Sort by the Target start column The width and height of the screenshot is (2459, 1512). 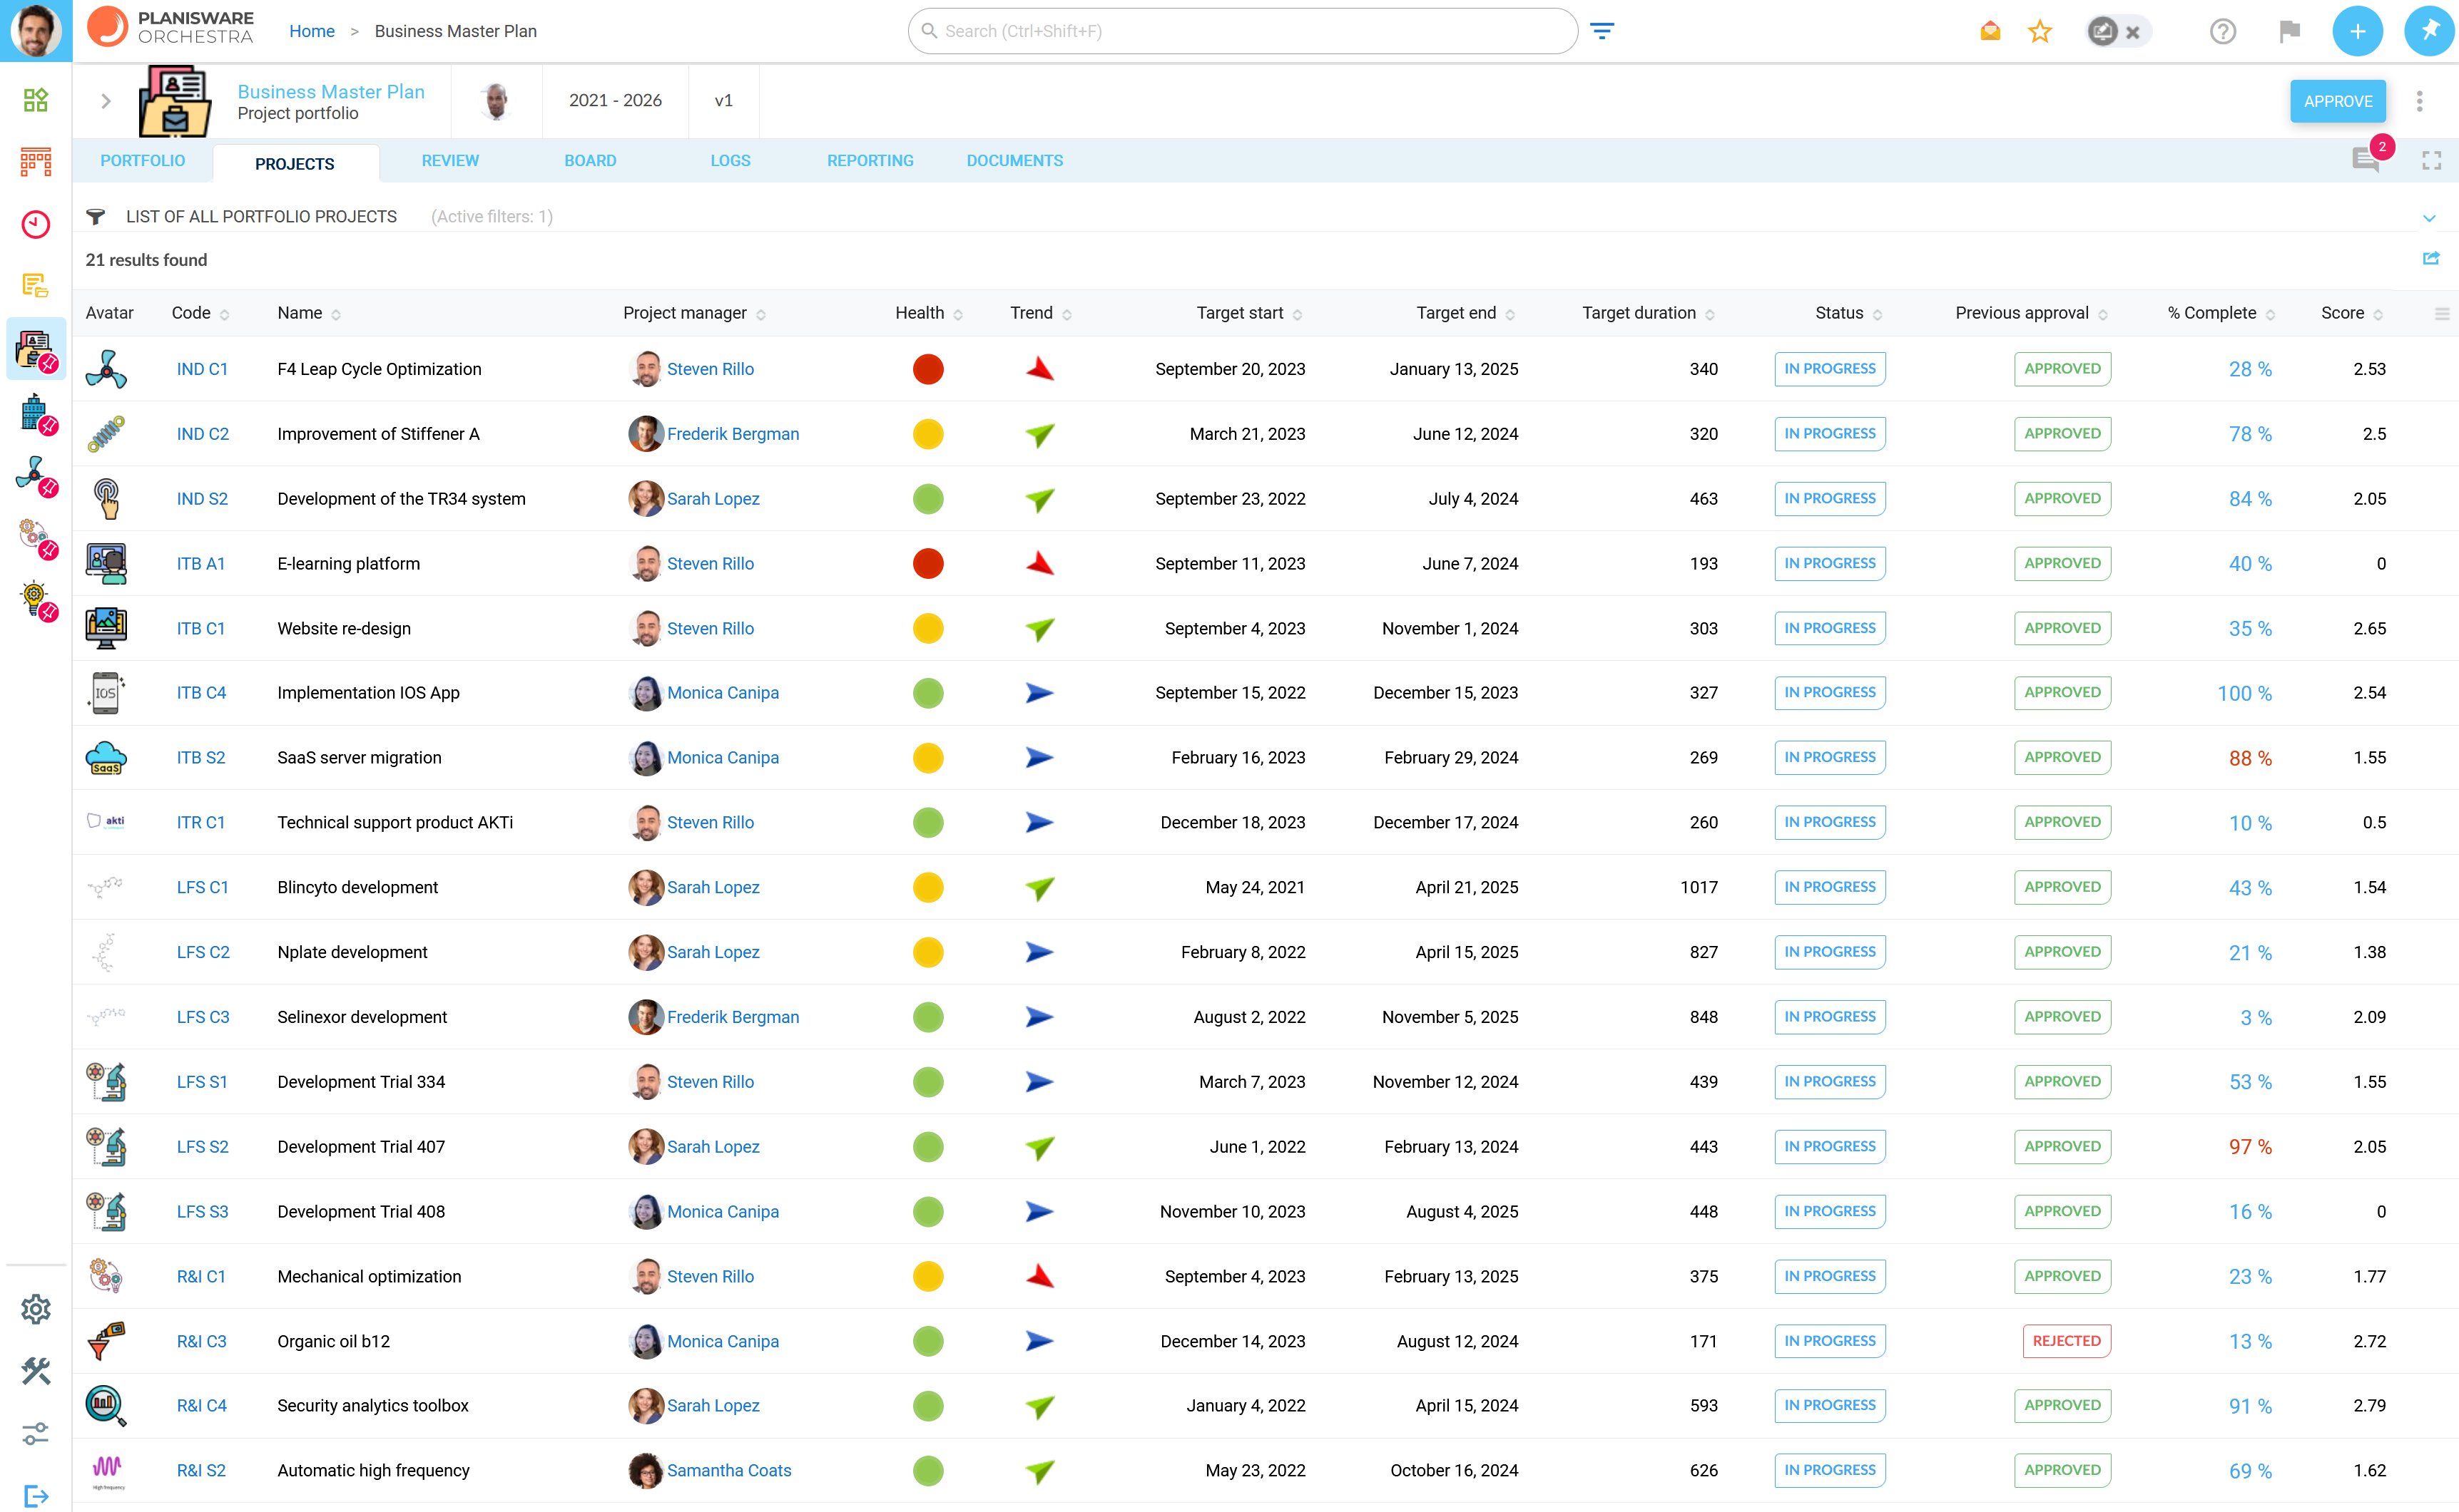click(1250, 313)
